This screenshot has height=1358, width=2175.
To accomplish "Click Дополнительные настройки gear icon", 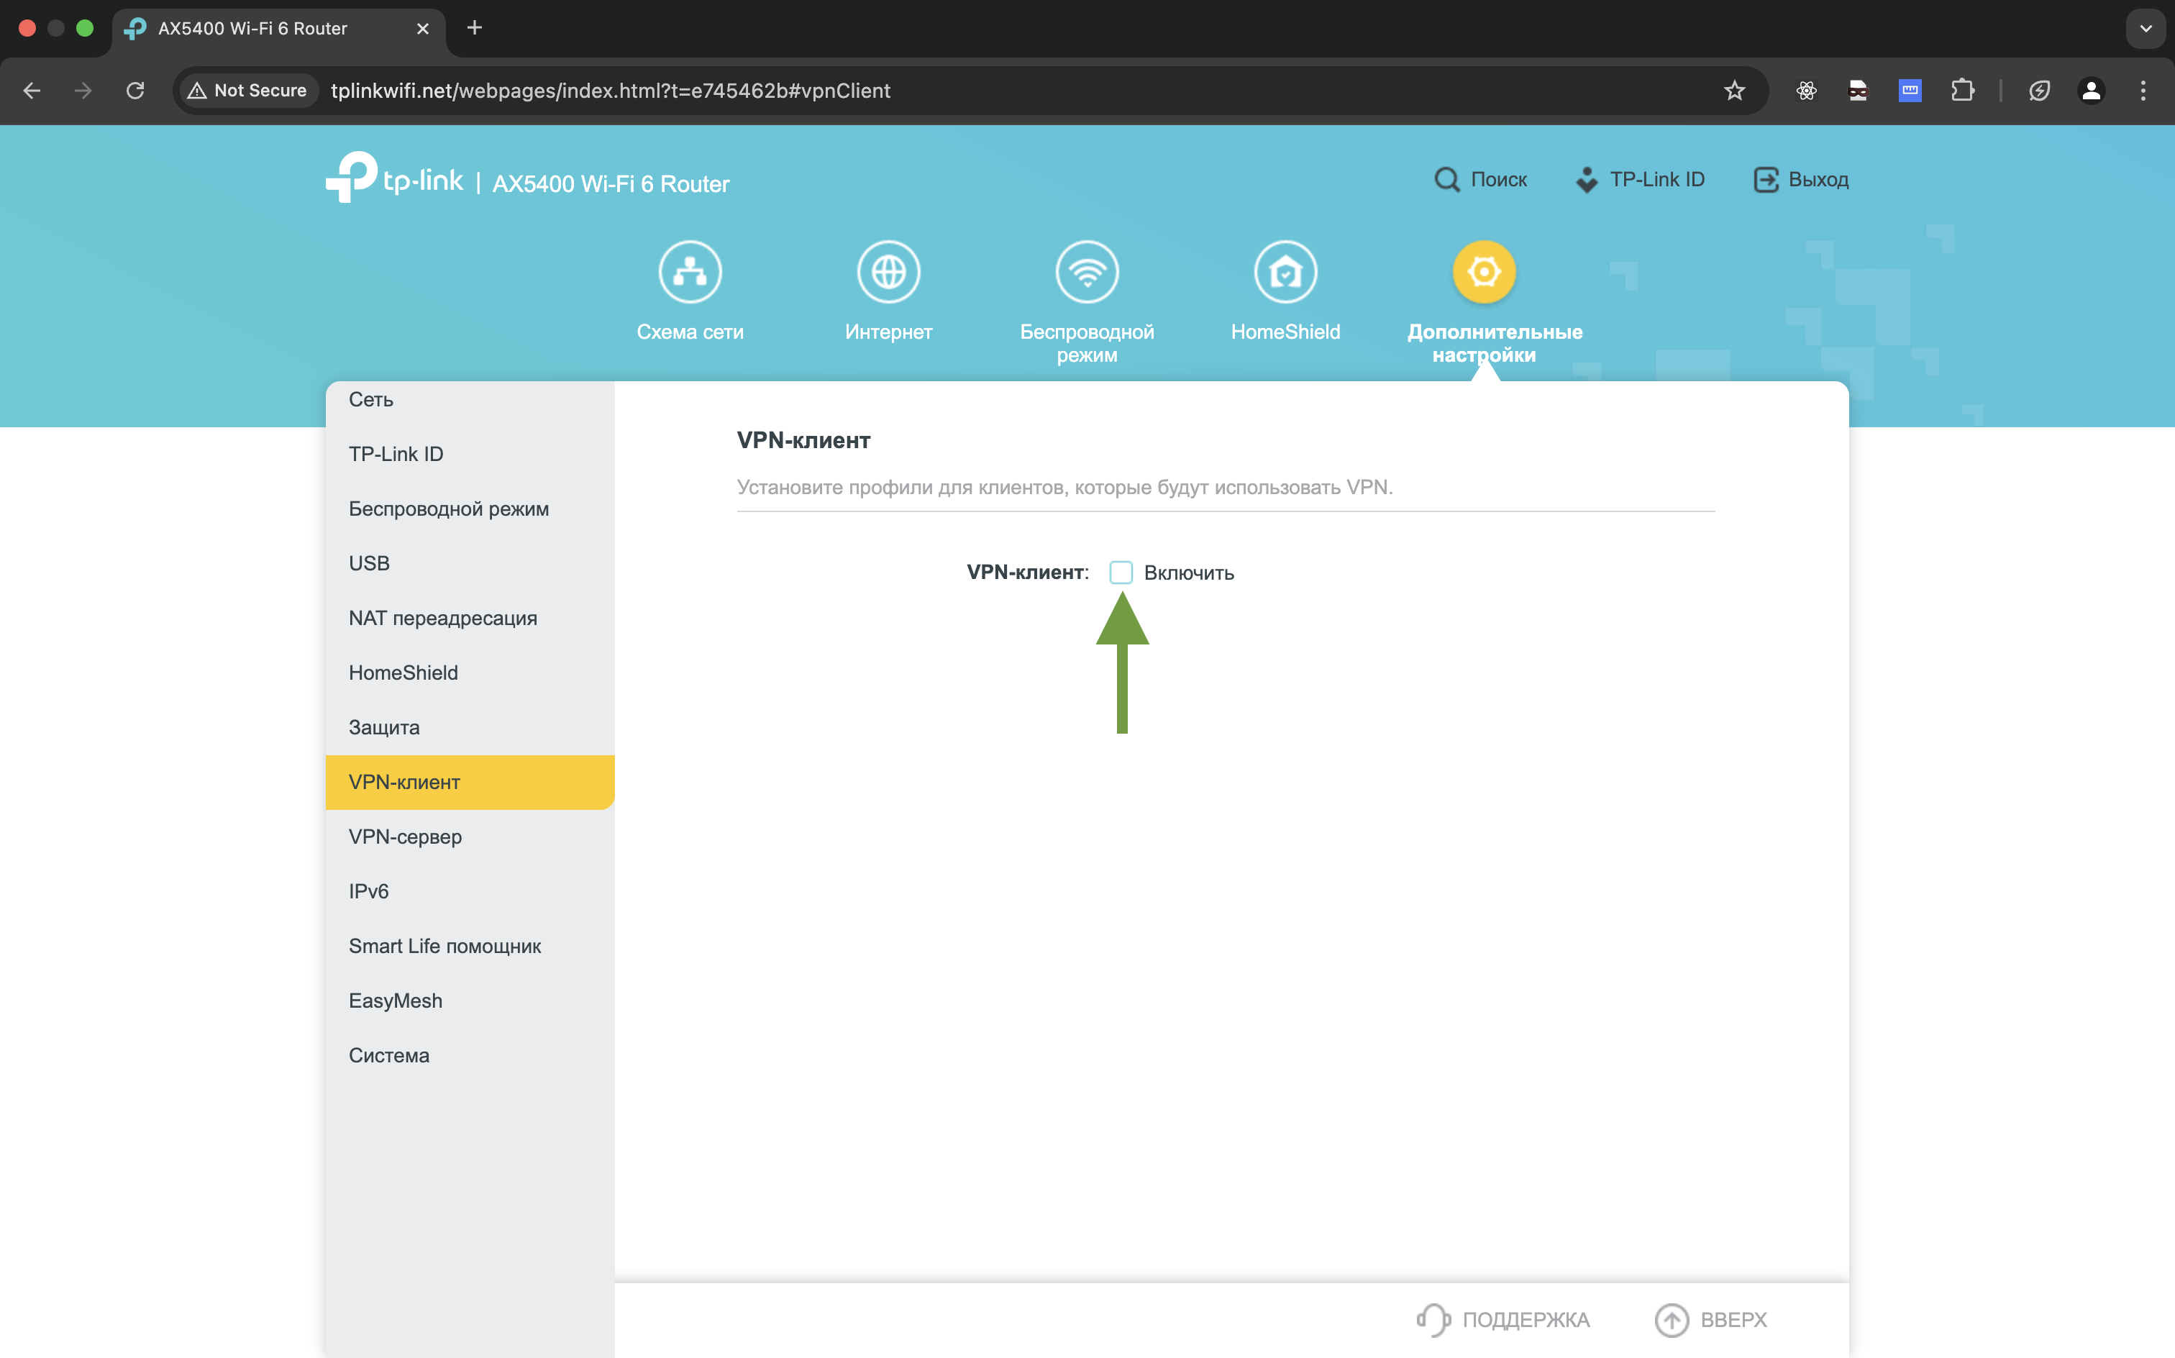I will 1484,271.
